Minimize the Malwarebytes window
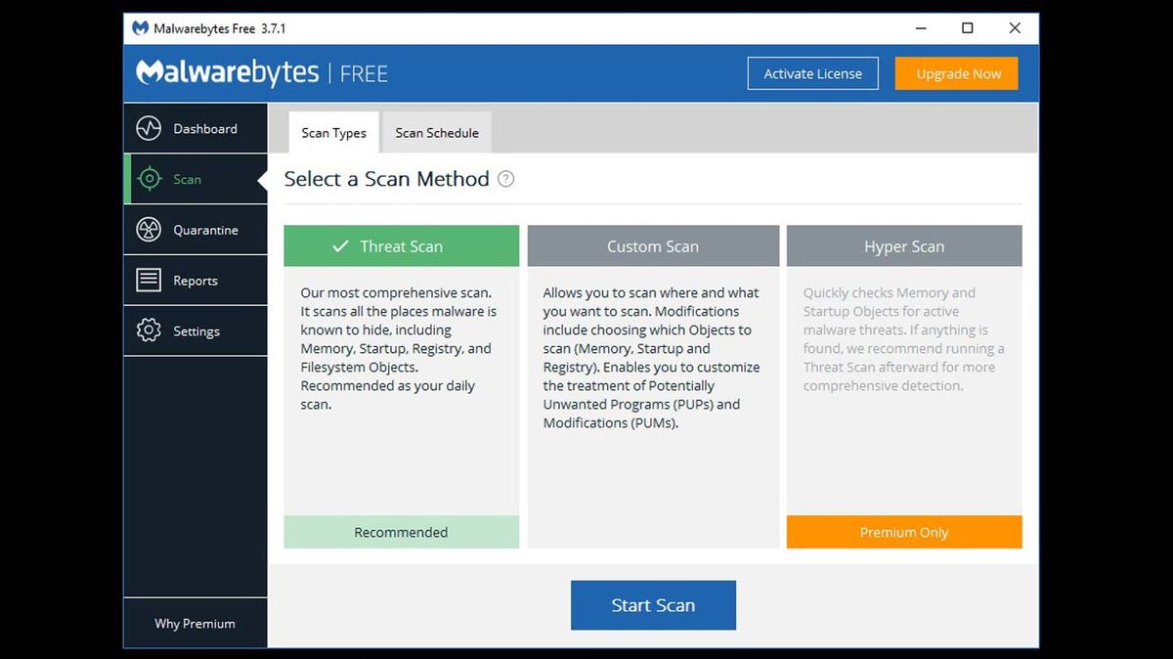1173x659 pixels. point(920,28)
